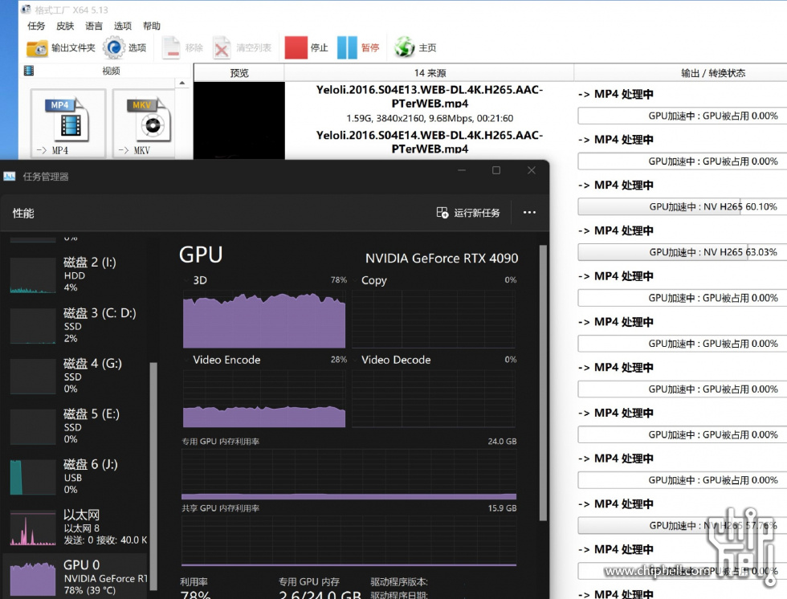The image size is (787, 599).
Task: Select the Yeloli S04E14 source file row
Action: 430,142
